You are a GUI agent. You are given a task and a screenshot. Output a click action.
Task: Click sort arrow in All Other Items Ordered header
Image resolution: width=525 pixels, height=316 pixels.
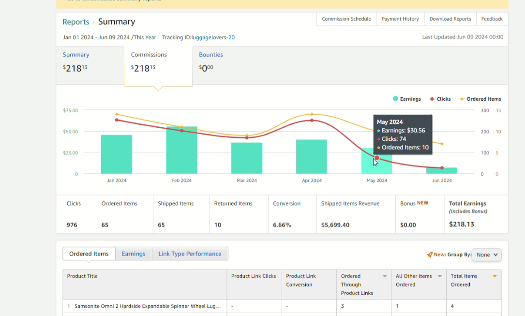tap(440, 276)
